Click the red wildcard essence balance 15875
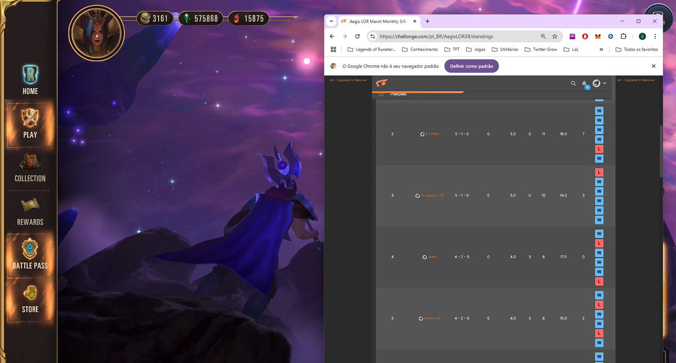This screenshot has height=363, width=676. point(248,19)
